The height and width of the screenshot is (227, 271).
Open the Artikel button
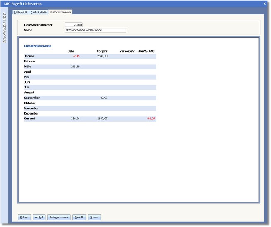[39, 217]
